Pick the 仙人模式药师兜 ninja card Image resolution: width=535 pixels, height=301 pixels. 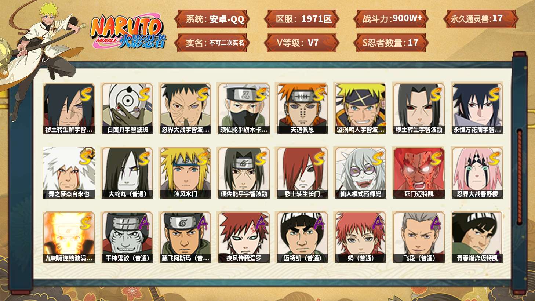(360, 173)
